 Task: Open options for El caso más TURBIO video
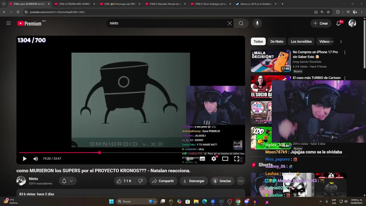click(345, 78)
